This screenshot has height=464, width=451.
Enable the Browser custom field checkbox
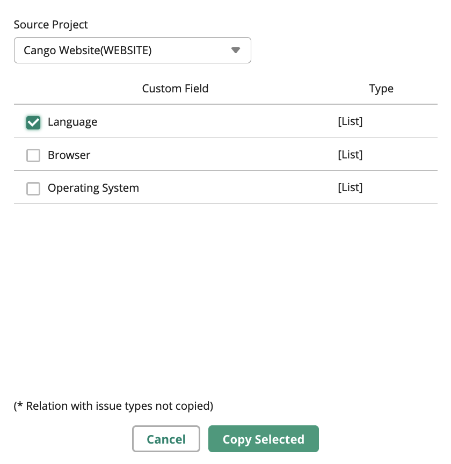click(x=33, y=155)
